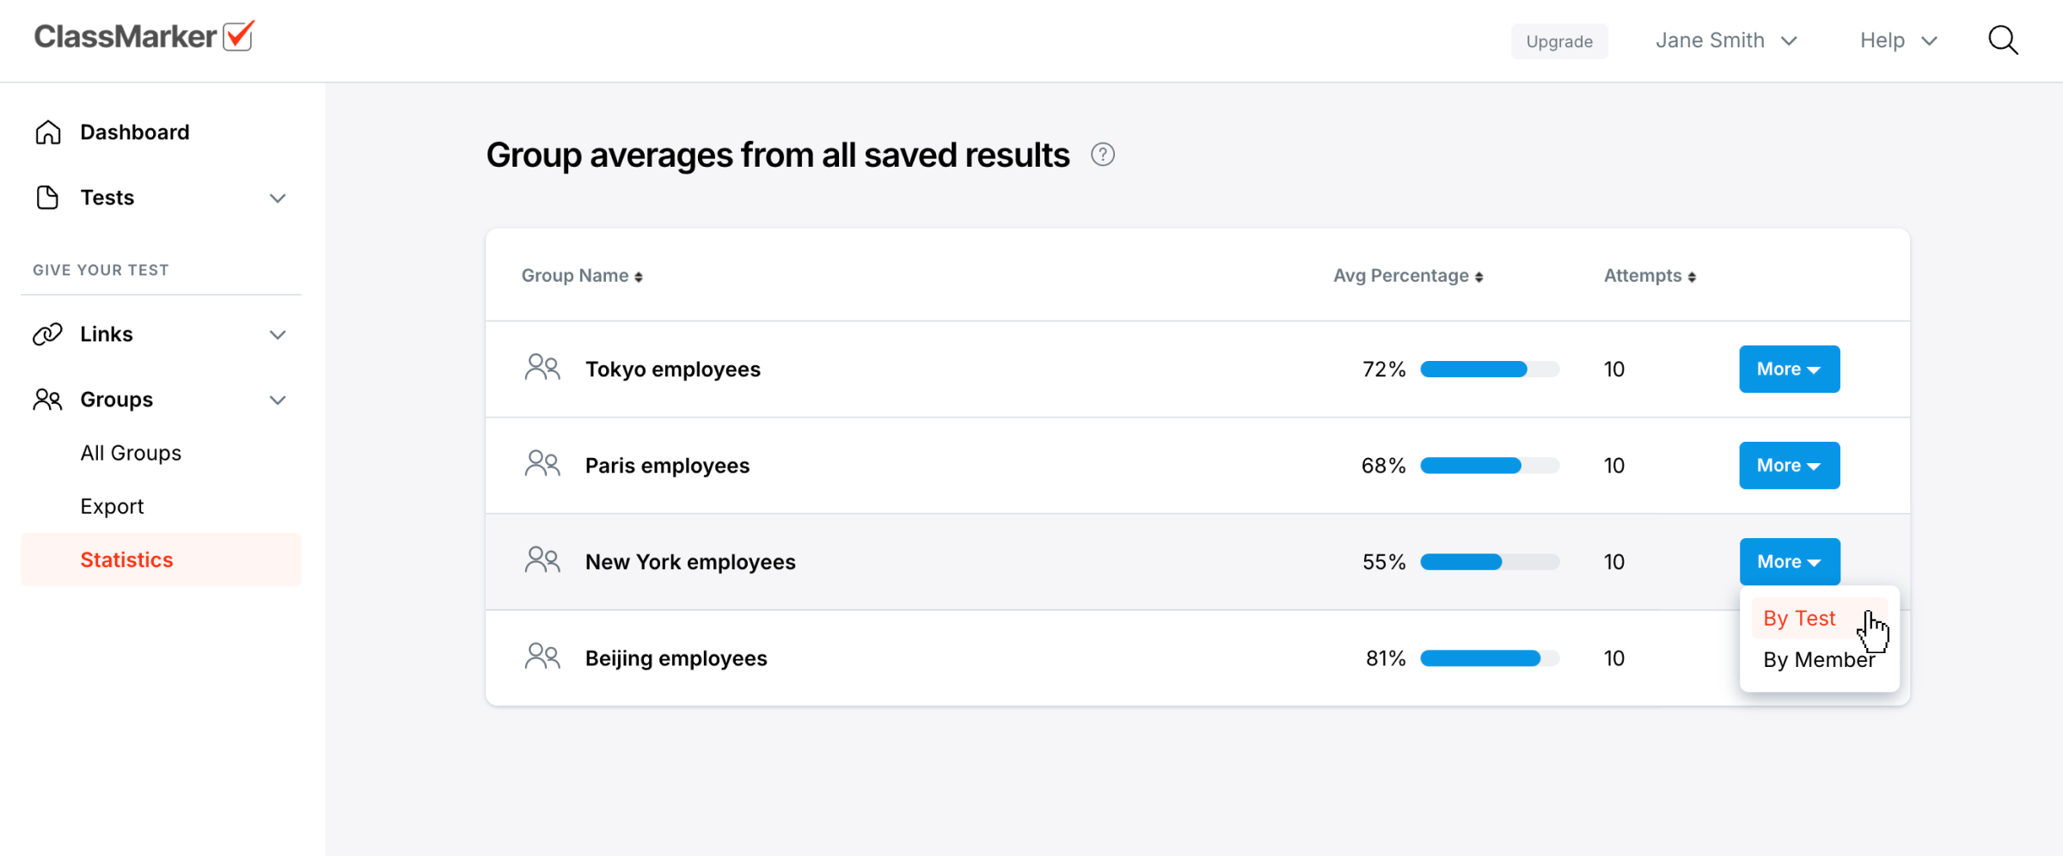Expand the Help dropdown menu
Screen dimensions: 2063x856
point(1898,40)
